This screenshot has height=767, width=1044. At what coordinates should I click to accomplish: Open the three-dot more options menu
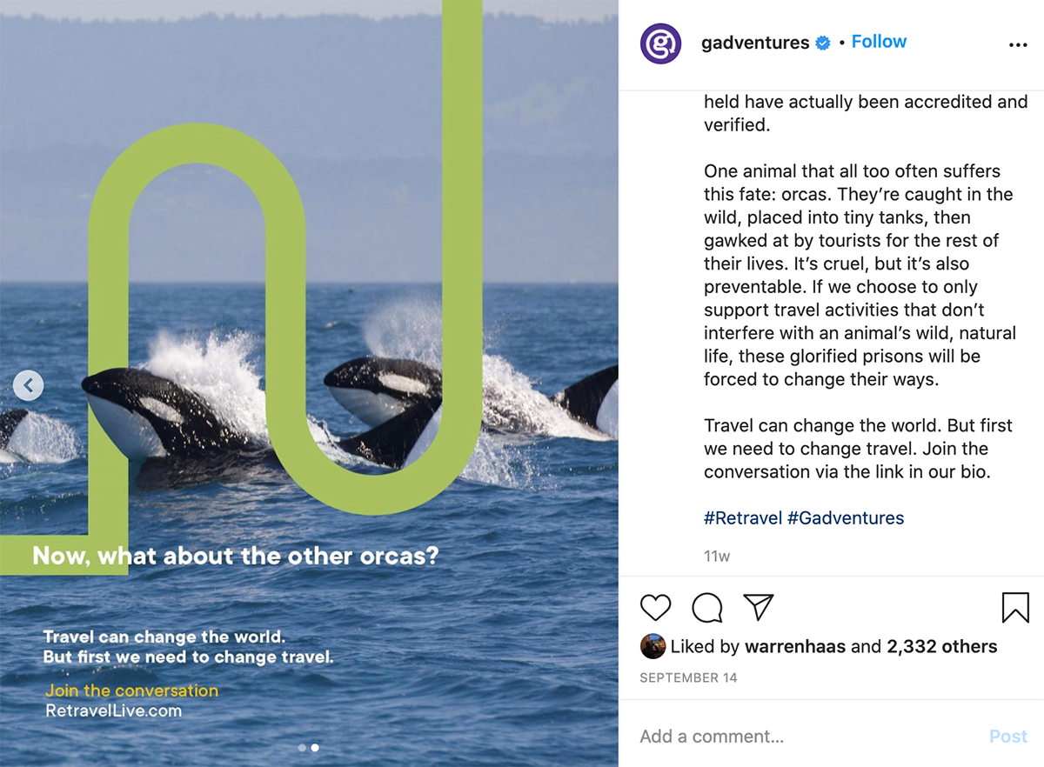pyautogui.click(x=1018, y=45)
